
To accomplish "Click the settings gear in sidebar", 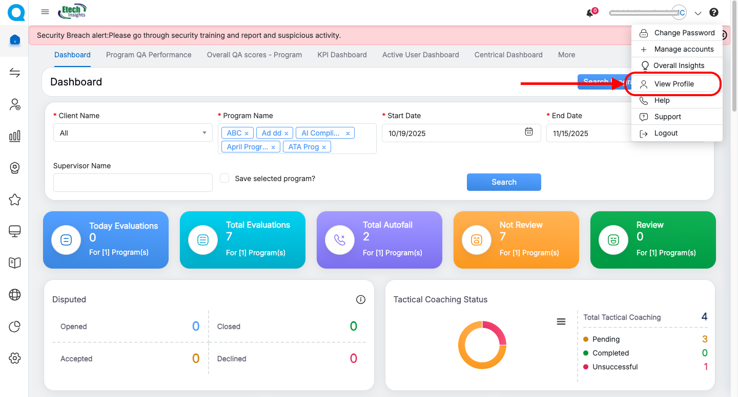I will [x=15, y=358].
